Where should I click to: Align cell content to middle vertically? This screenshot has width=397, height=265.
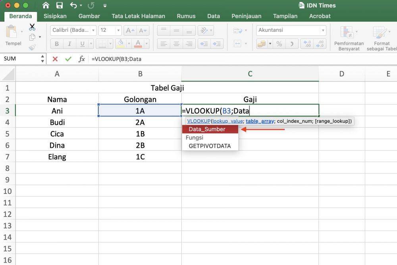point(177,31)
